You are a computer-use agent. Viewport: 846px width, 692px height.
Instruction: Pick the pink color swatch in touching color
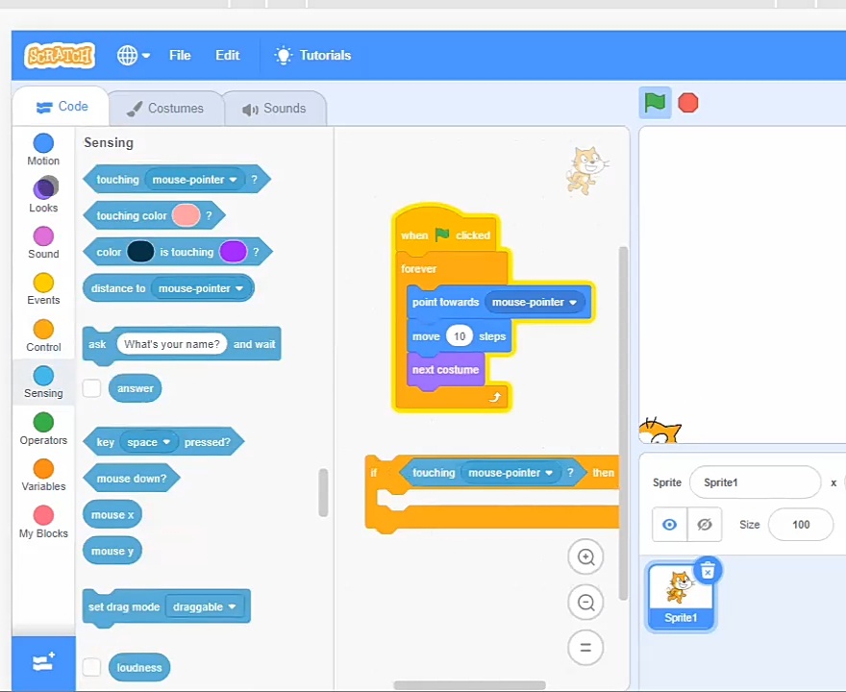click(186, 215)
